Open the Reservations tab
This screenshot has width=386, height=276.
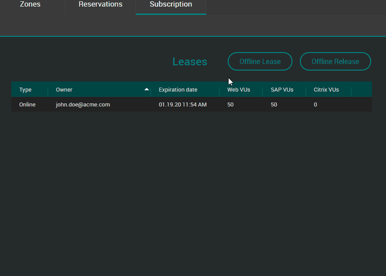(x=101, y=4)
